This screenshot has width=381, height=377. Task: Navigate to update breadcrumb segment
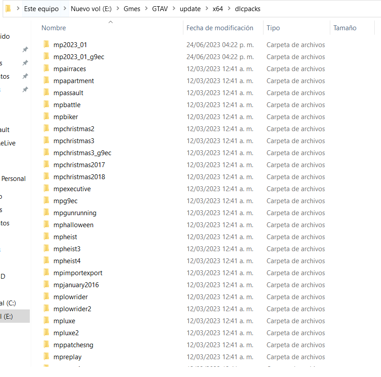(190, 9)
